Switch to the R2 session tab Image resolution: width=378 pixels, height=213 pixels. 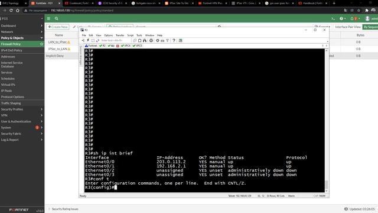click(102, 46)
